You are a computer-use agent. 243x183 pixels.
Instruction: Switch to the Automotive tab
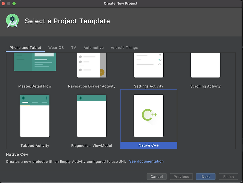94,48
